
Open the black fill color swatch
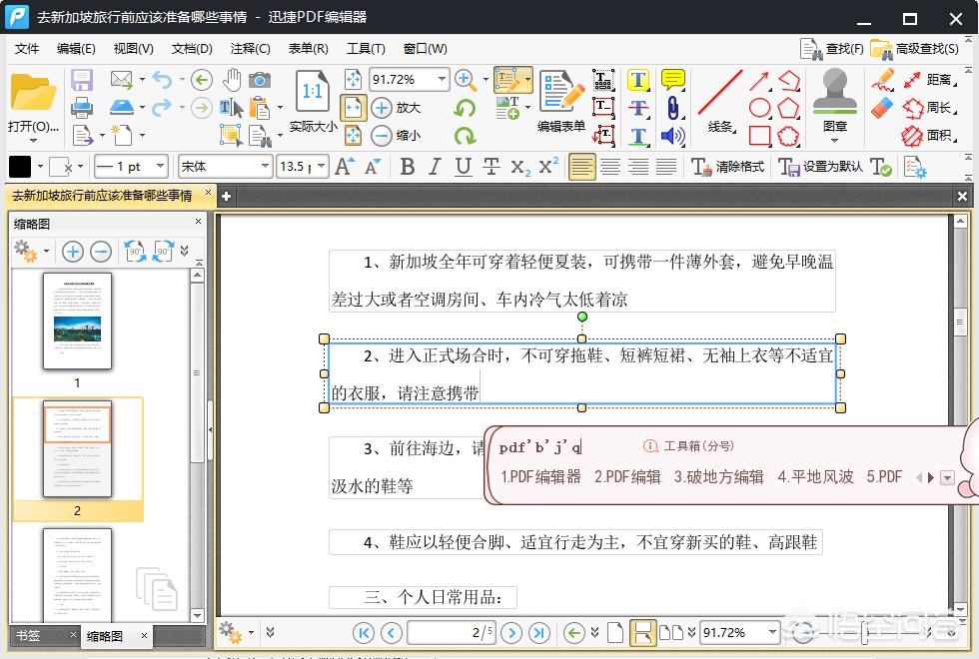[x=18, y=166]
